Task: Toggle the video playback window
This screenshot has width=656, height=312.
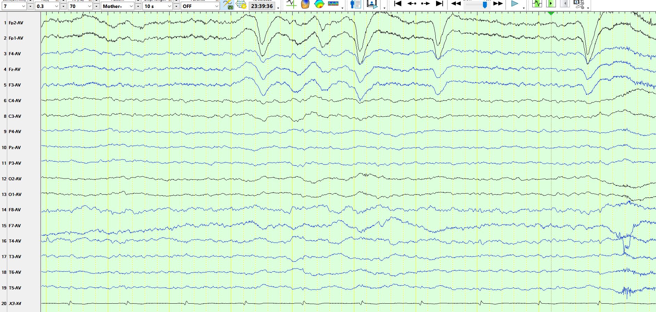Action: click(x=371, y=5)
